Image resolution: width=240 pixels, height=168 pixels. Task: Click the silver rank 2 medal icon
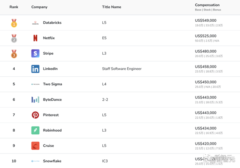click(x=14, y=38)
